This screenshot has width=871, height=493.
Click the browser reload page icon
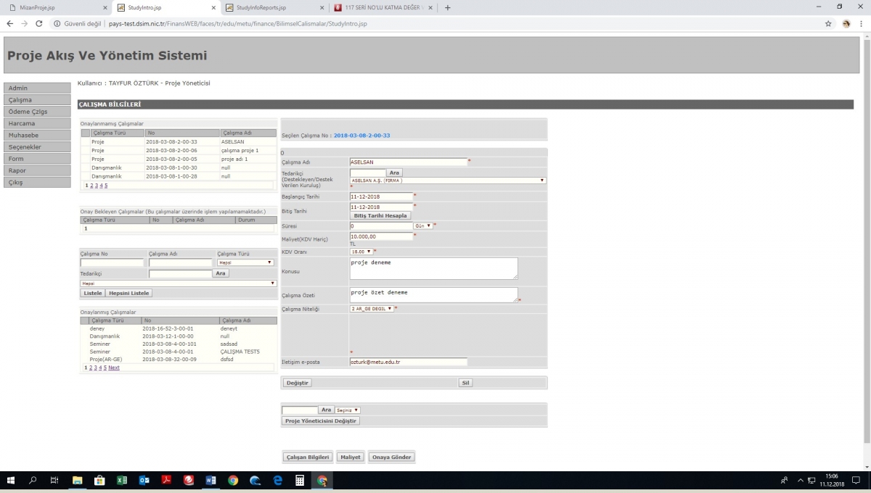click(38, 24)
